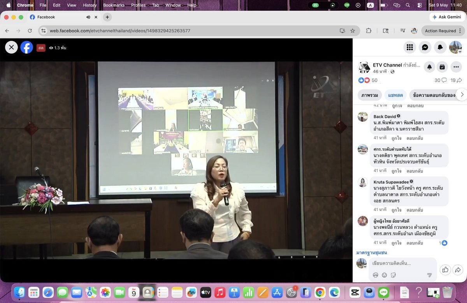Close the Facebook video viewer
Screen dimensions: 467x303
[11, 47]
